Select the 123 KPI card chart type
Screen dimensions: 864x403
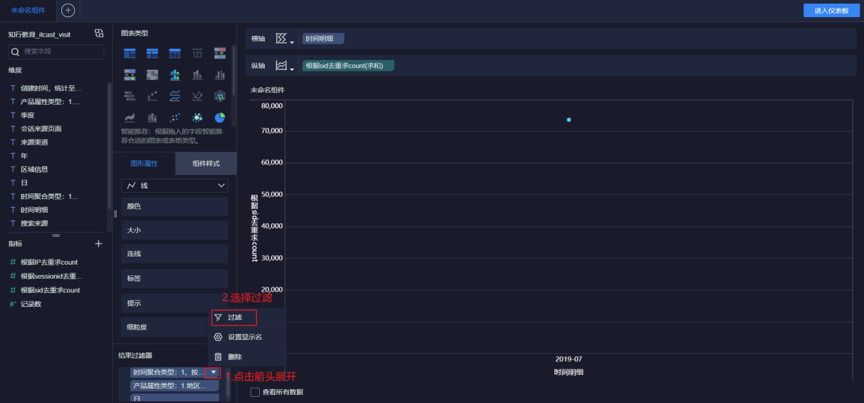click(197, 53)
